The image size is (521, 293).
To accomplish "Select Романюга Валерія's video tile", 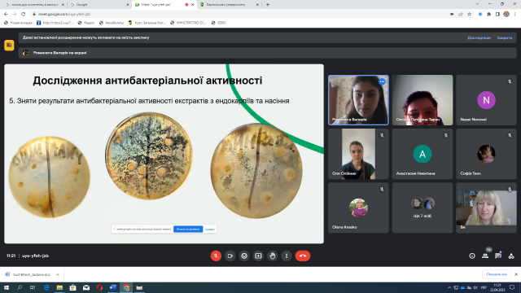I will (358, 100).
